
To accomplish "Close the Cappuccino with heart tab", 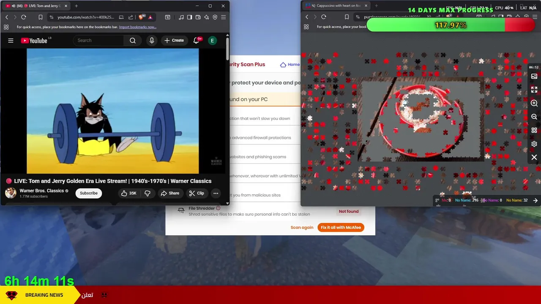I will click(366, 6).
